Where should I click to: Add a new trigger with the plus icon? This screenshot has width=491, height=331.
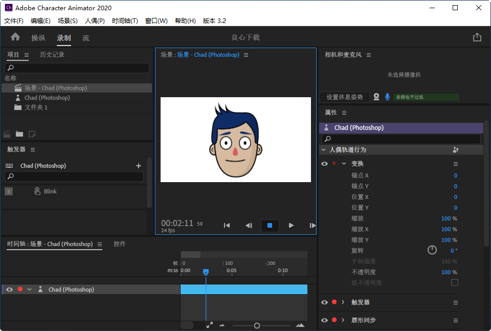[138, 165]
